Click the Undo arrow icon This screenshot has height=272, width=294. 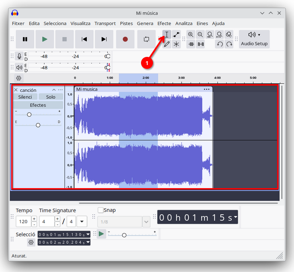(220, 44)
